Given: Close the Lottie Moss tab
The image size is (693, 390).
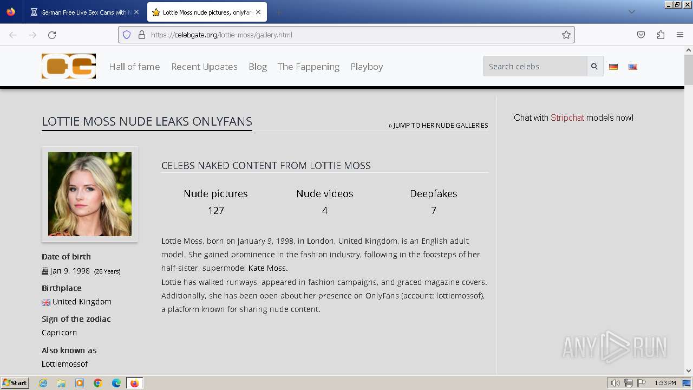Looking at the screenshot, I should click(258, 12).
